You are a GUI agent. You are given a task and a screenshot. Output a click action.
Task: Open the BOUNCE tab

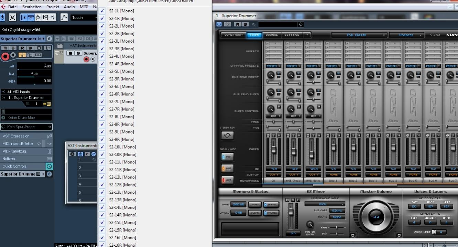272,35
